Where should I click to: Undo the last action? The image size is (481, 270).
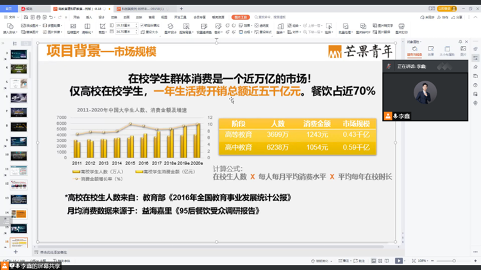(x=51, y=17)
